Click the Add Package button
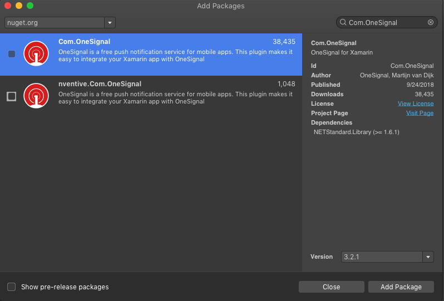 click(x=401, y=287)
